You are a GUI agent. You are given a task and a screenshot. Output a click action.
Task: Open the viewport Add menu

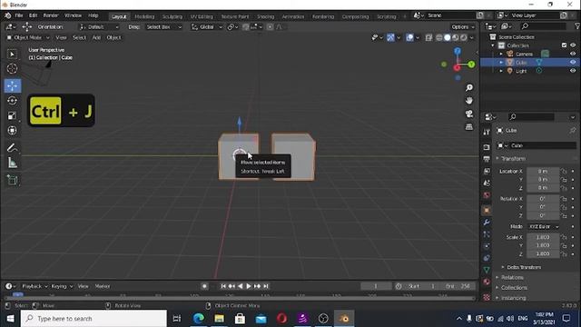click(x=96, y=37)
